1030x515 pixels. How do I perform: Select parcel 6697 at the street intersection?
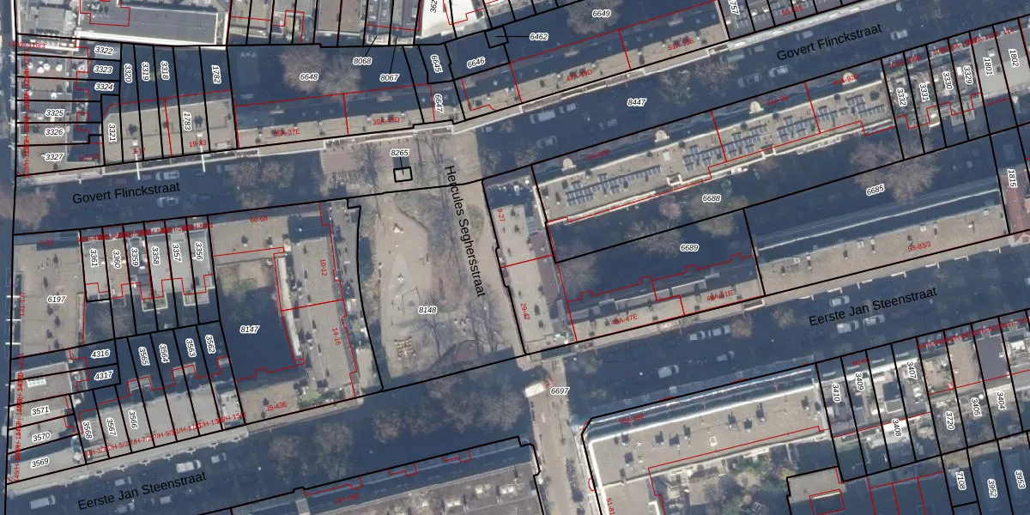pos(560,391)
